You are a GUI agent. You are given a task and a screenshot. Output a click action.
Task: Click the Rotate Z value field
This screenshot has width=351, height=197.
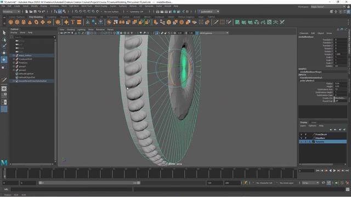tap(341, 54)
